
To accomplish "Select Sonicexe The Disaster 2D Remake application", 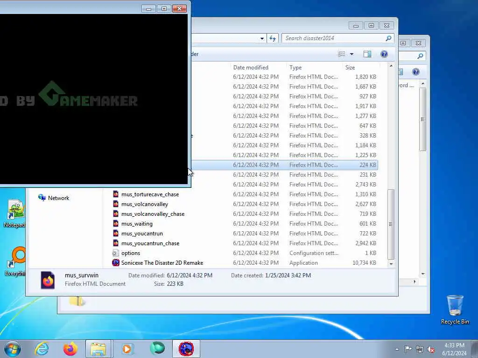I will [x=162, y=263].
